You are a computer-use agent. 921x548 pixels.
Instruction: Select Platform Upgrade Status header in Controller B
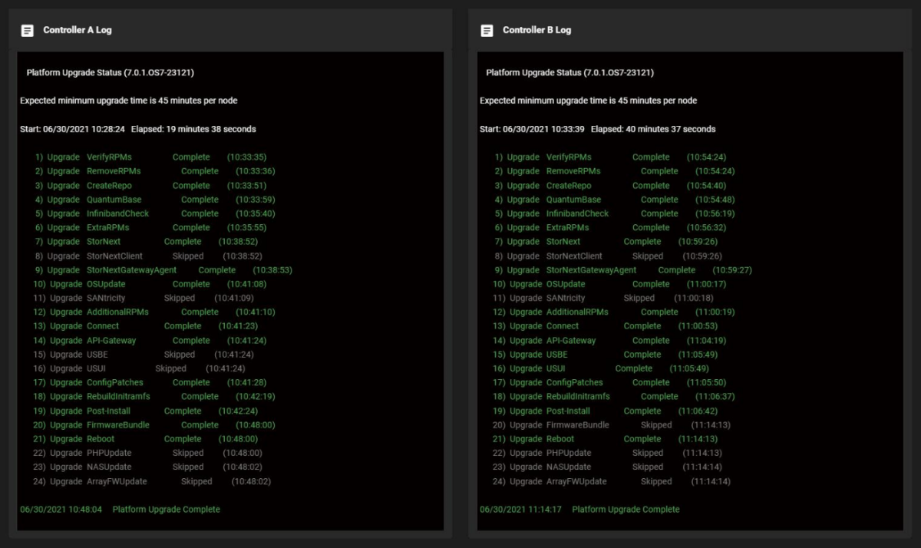pyautogui.click(x=569, y=73)
